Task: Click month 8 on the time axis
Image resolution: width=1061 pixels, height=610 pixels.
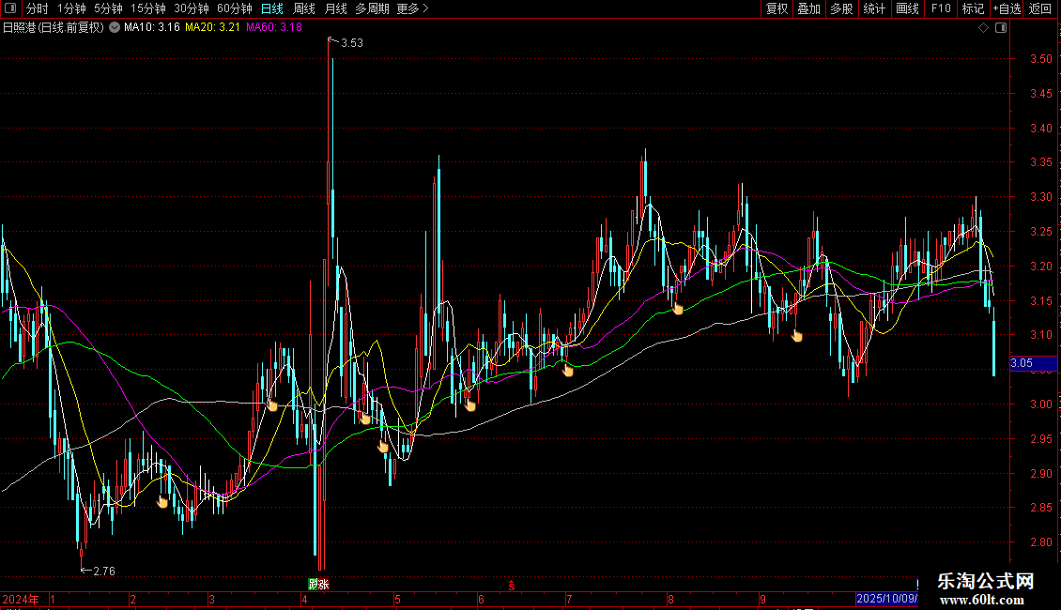Action: point(670,599)
